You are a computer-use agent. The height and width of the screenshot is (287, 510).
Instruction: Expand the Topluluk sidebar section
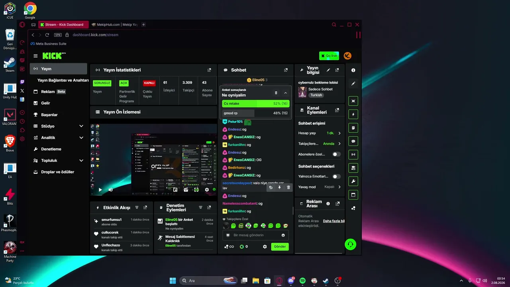(81, 161)
